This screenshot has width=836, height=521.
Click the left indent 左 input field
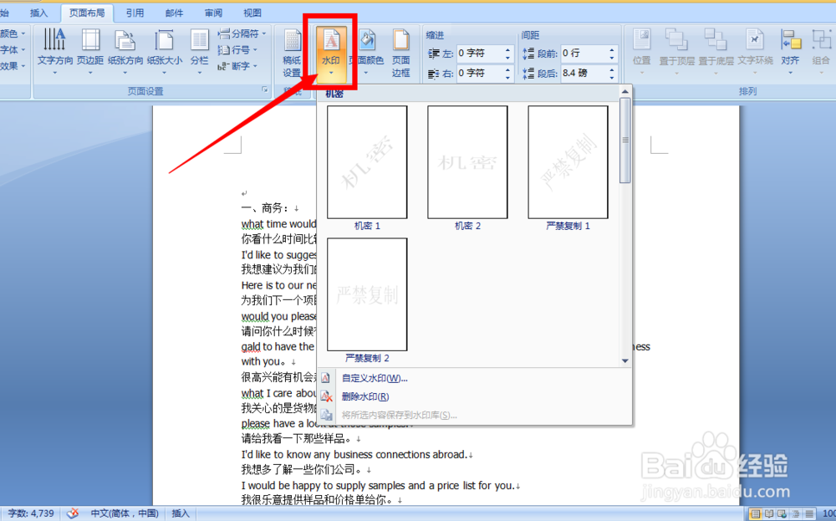479,54
